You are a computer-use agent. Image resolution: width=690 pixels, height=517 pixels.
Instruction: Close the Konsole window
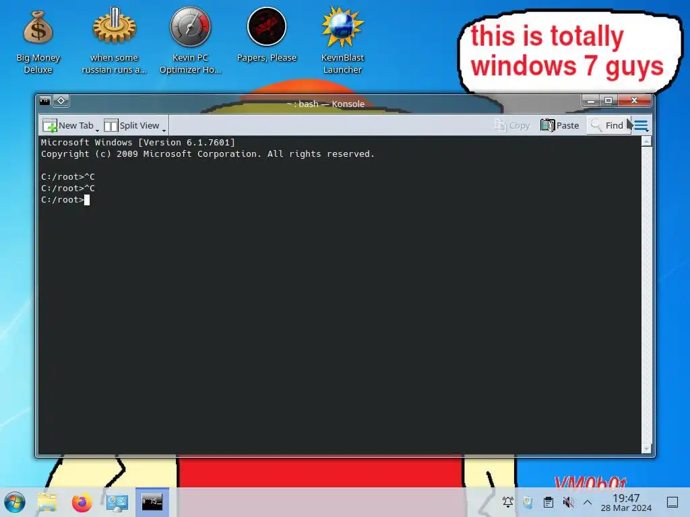pyautogui.click(x=634, y=101)
